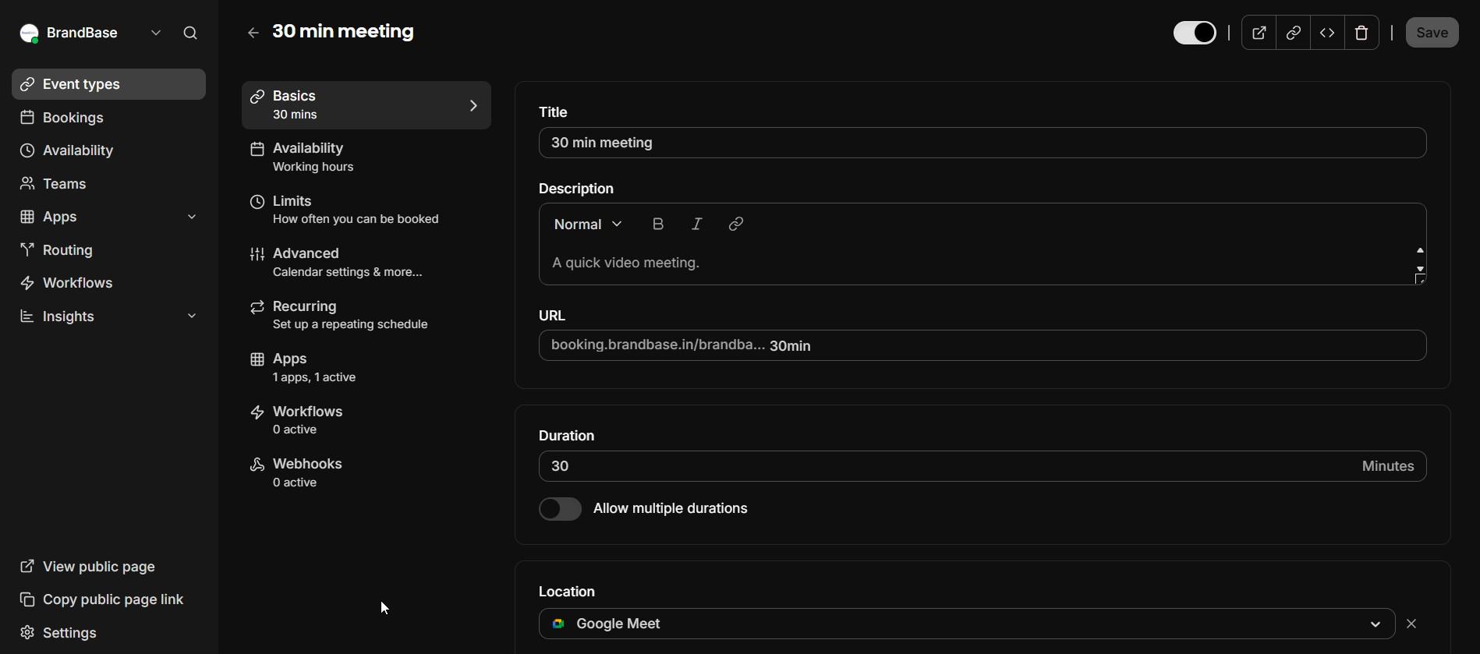Click the Advanced sliders icon
This screenshot has width=1480, height=654.
pos(257,255)
